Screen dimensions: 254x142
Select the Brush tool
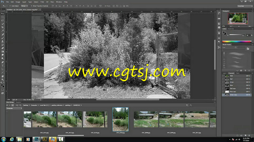coord(3,38)
